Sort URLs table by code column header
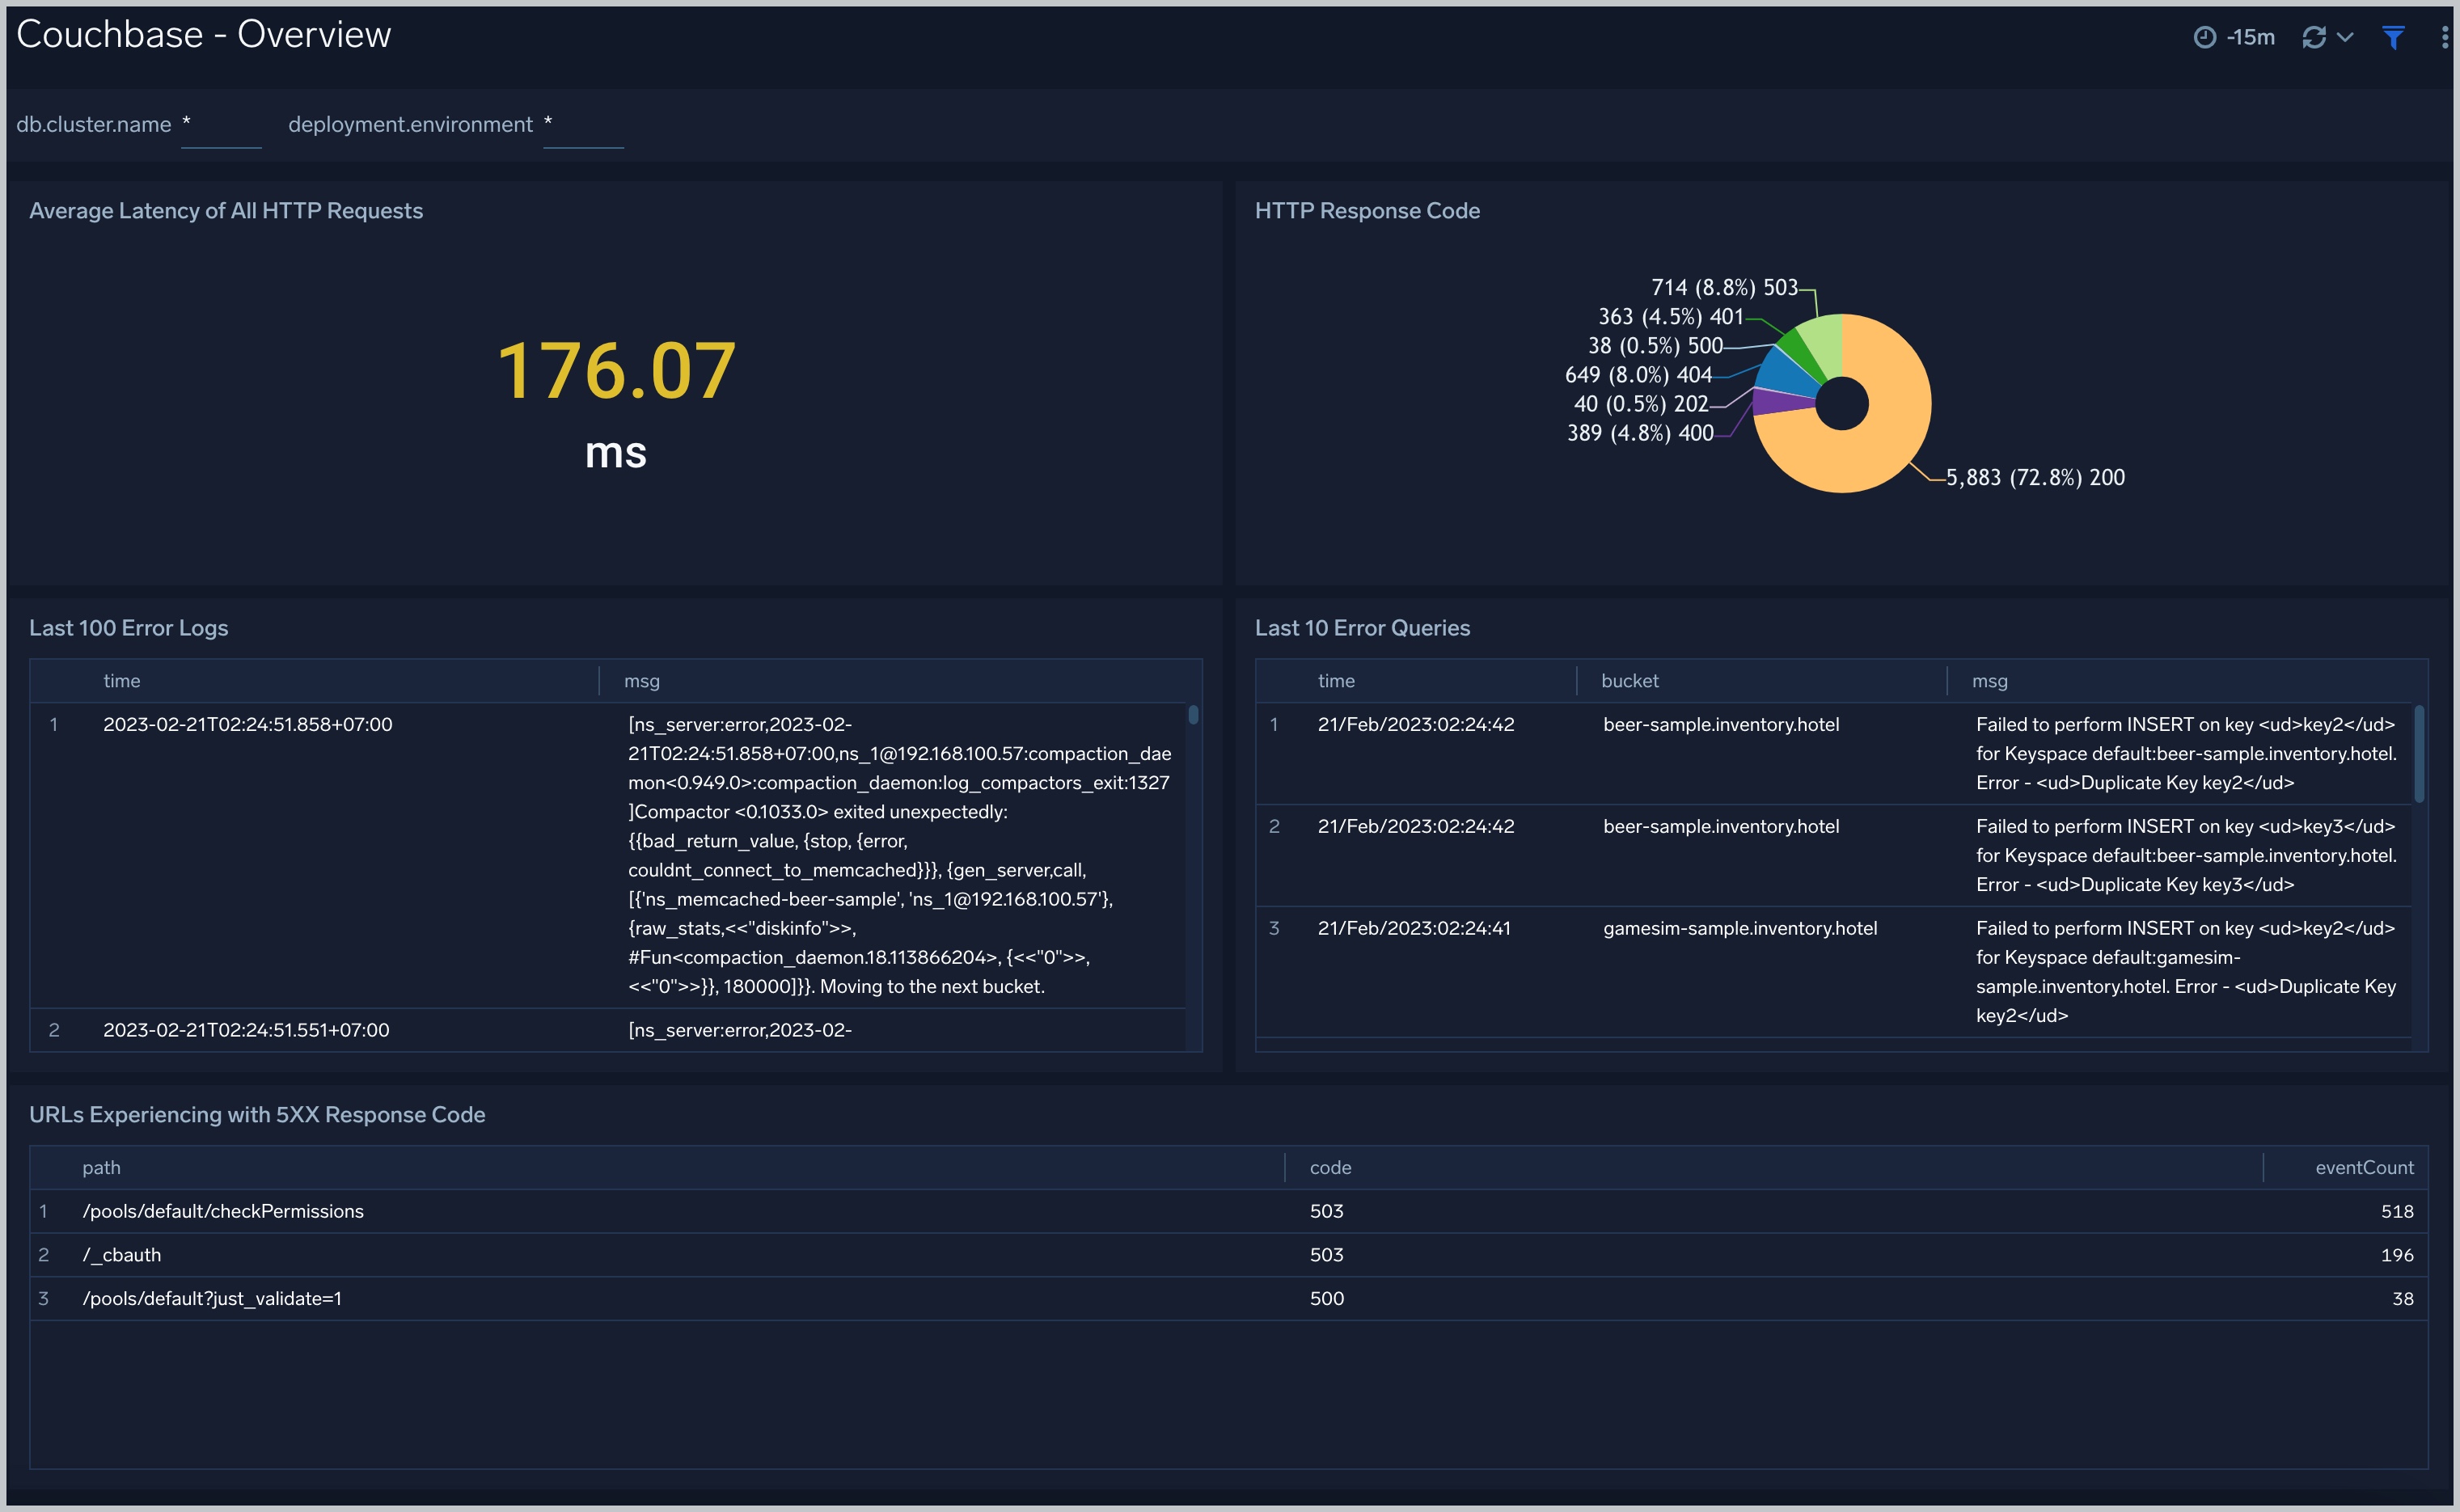 (1330, 1168)
